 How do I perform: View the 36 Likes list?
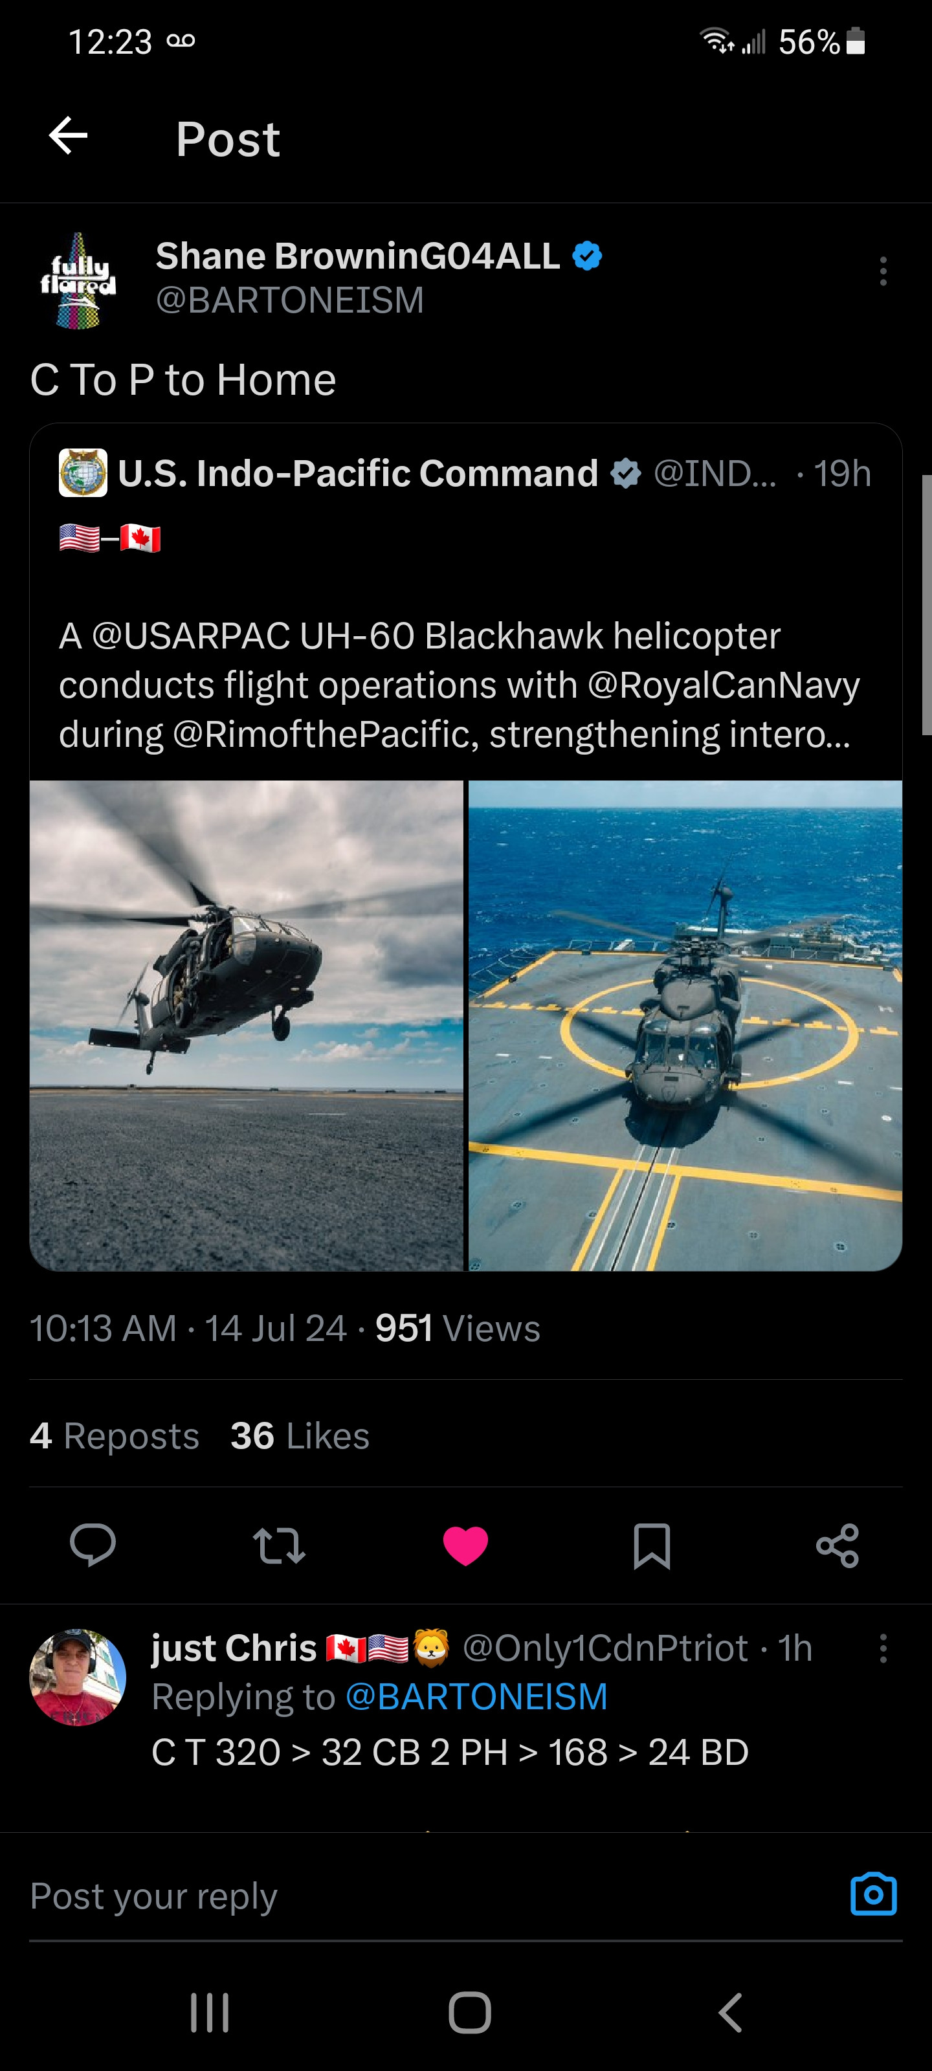pos(300,1436)
